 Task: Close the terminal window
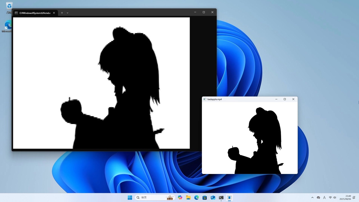tap(212, 12)
